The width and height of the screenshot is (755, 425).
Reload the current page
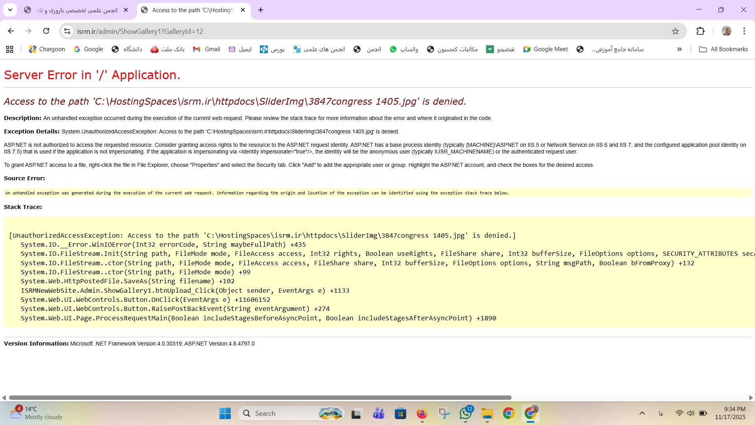click(46, 31)
